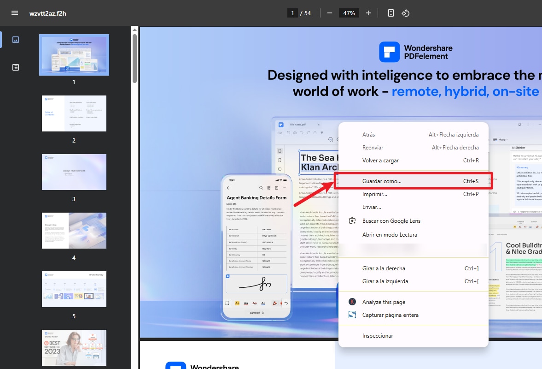Viewport: 542px width, 369px height.
Task: Select Inspeccionar in the context menu
Action: coord(414,336)
